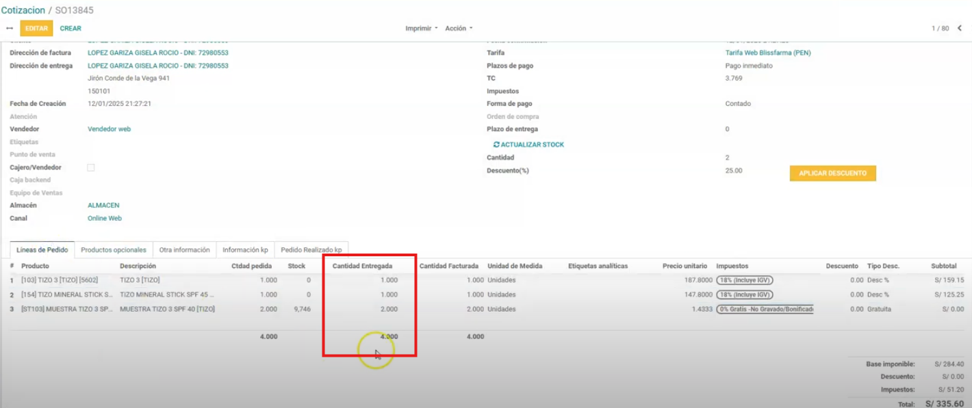Click the Online Web channel link
972x408 pixels.
pyautogui.click(x=104, y=219)
